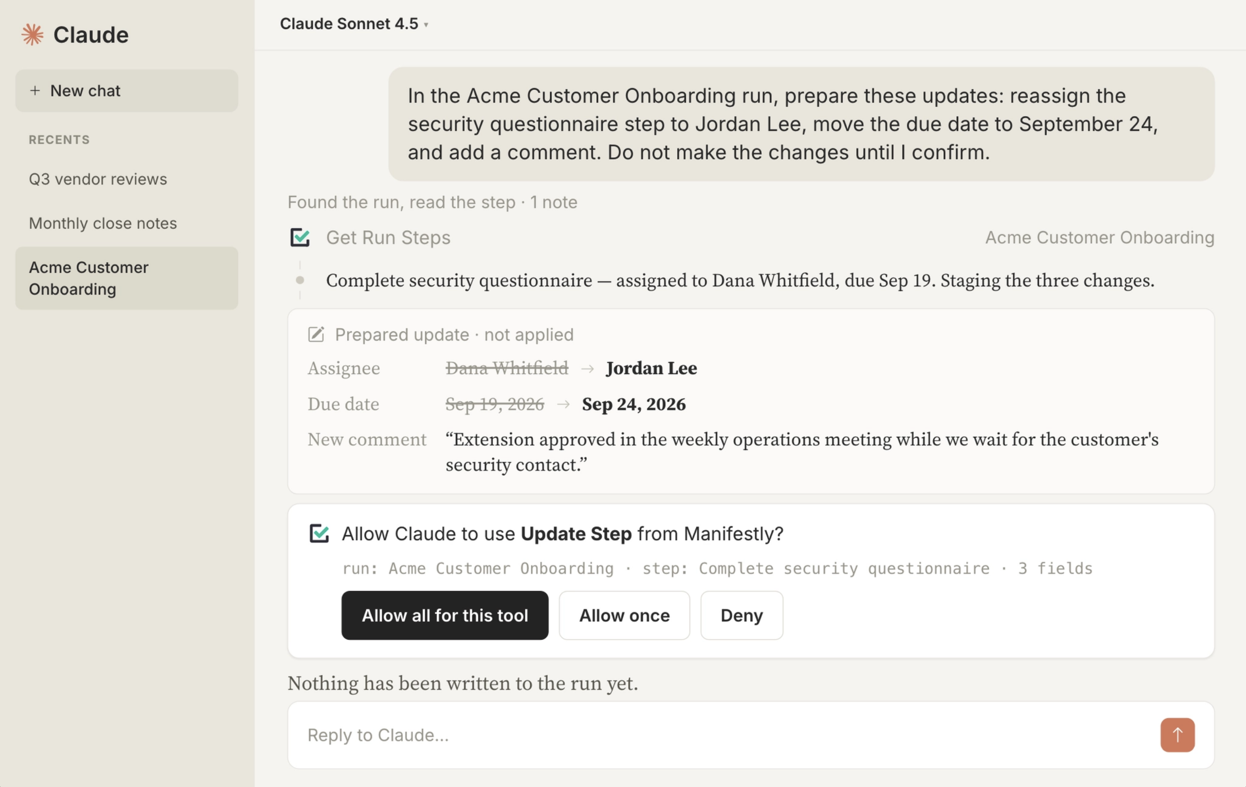Click the Allow once button

[624, 615]
